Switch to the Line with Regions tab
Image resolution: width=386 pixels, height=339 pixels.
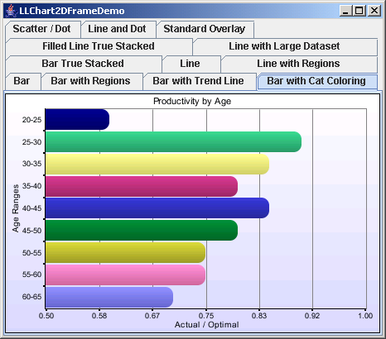coord(299,64)
